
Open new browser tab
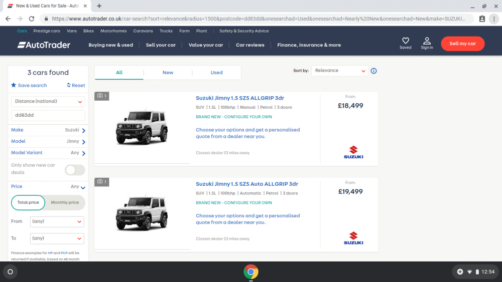point(99,6)
